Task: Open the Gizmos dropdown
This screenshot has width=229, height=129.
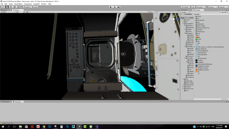Action: pos(150,12)
